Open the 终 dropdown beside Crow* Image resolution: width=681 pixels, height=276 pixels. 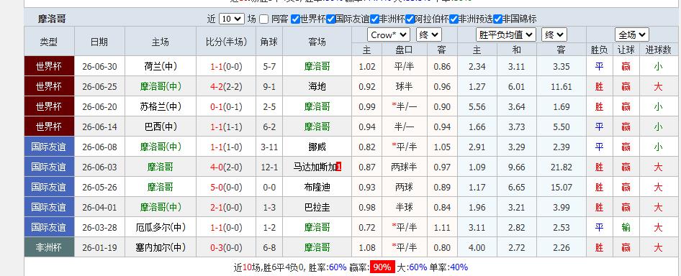click(428, 34)
